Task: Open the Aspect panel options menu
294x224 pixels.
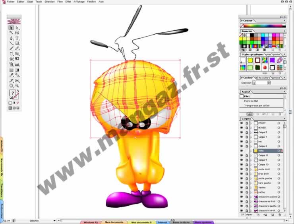Action: tap(284, 92)
